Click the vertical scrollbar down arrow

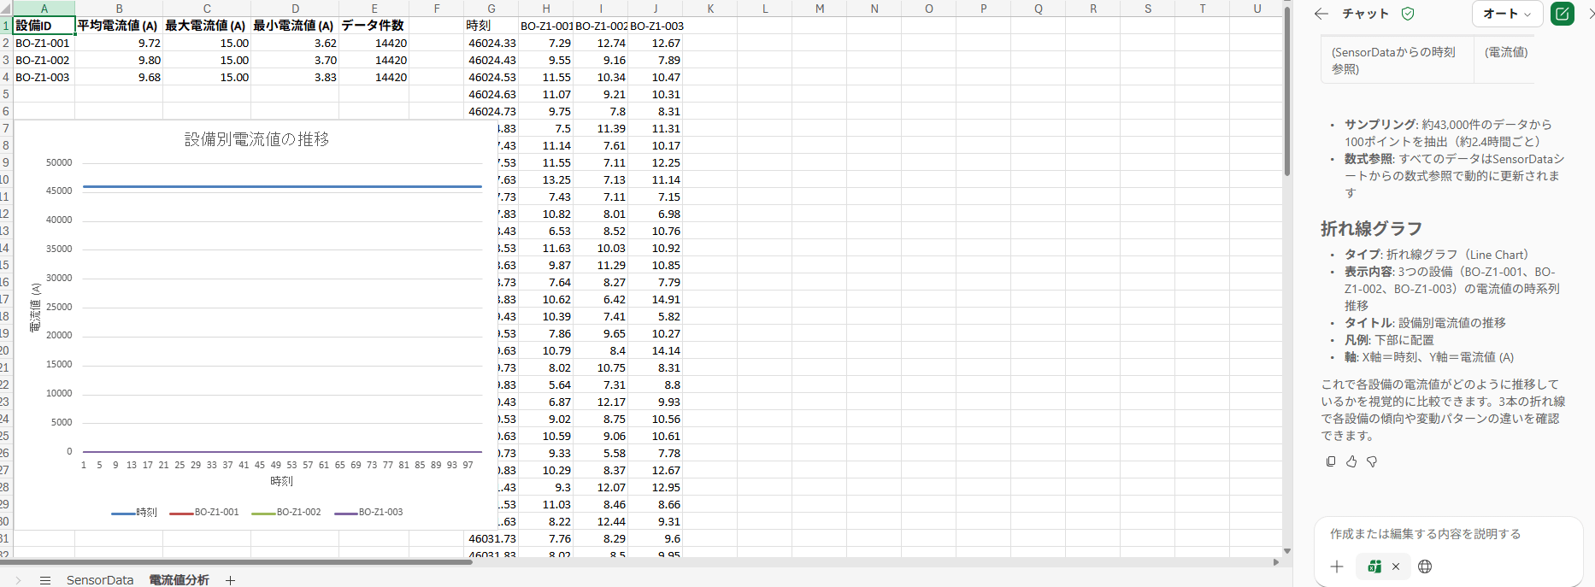click(1287, 551)
